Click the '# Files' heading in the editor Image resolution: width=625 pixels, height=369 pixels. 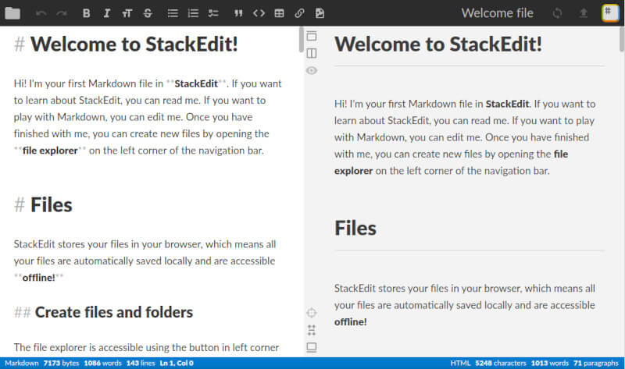(43, 205)
